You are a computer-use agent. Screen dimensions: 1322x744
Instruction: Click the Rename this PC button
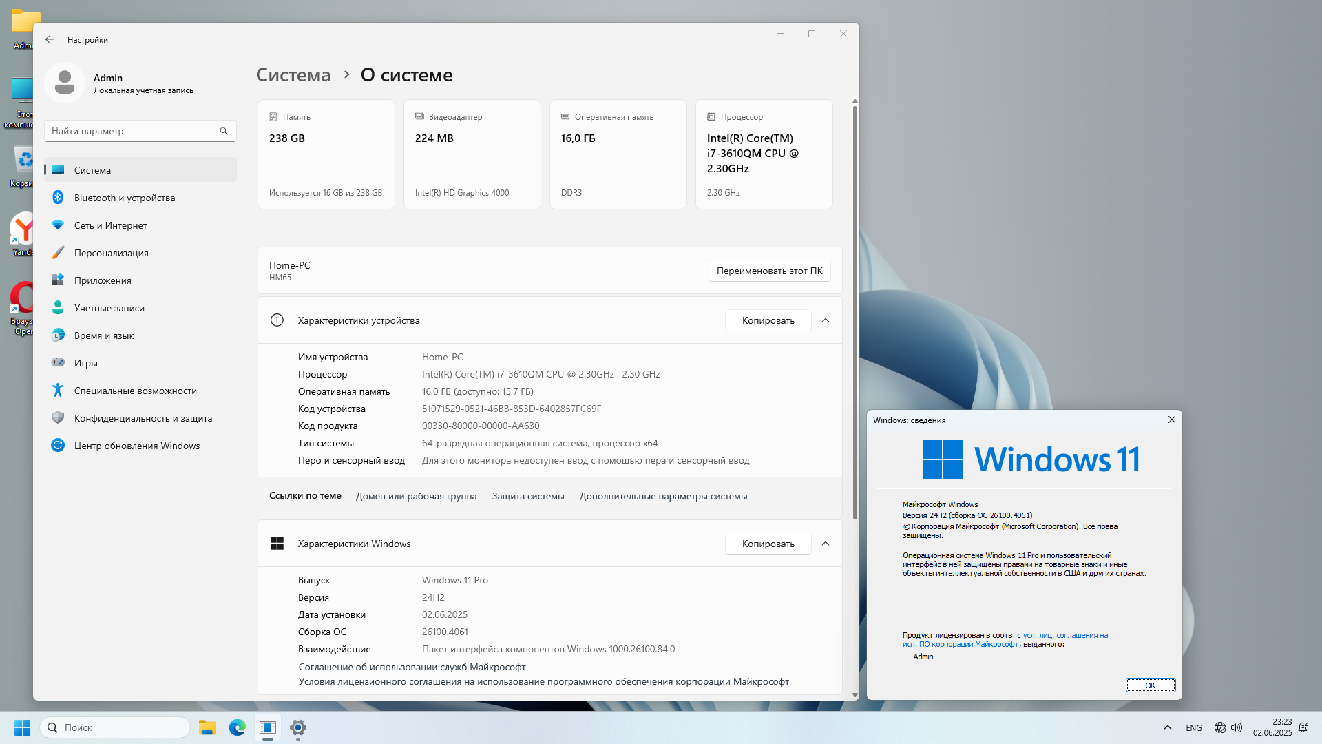pyautogui.click(x=769, y=271)
